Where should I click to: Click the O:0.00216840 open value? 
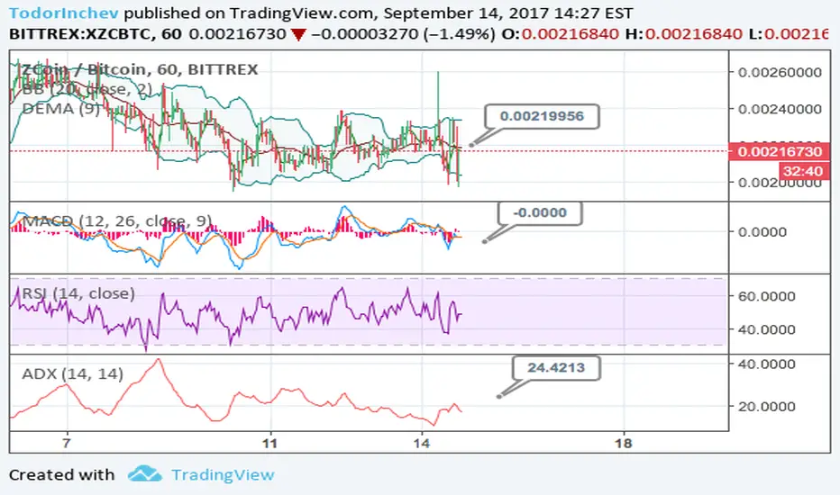point(561,33)
